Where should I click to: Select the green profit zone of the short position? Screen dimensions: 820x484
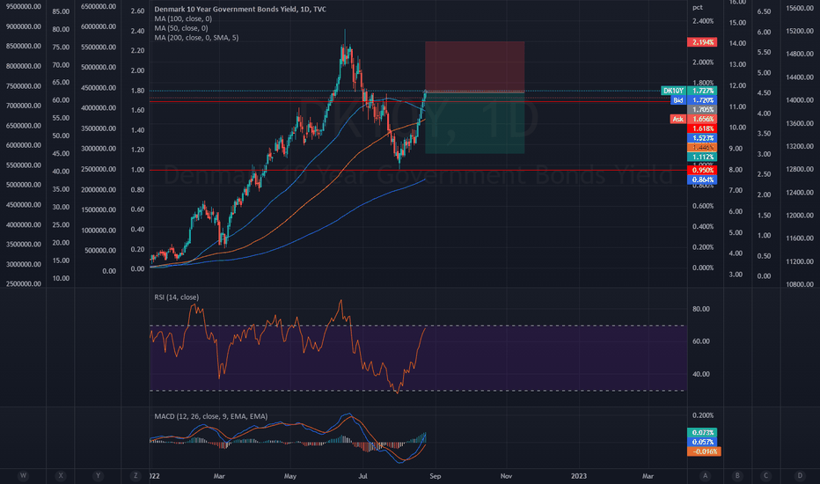tap(475, 123)
